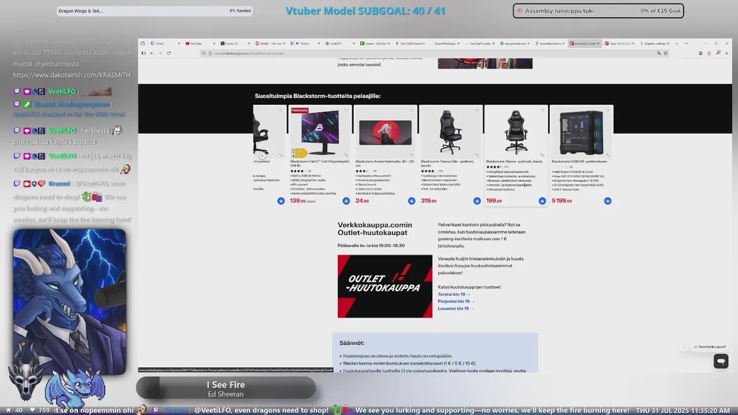Screen dimensions: 738x415
Task: Bookmark this page with star icon
Action: 665,53
